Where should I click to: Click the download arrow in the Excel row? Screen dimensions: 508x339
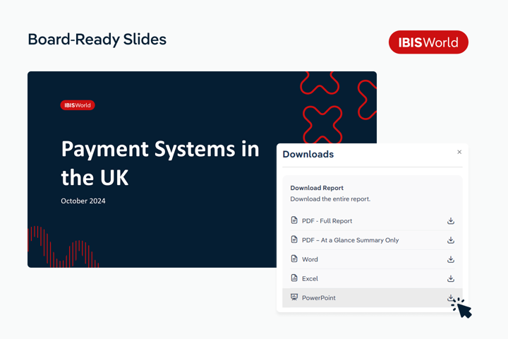pos(450,278)
